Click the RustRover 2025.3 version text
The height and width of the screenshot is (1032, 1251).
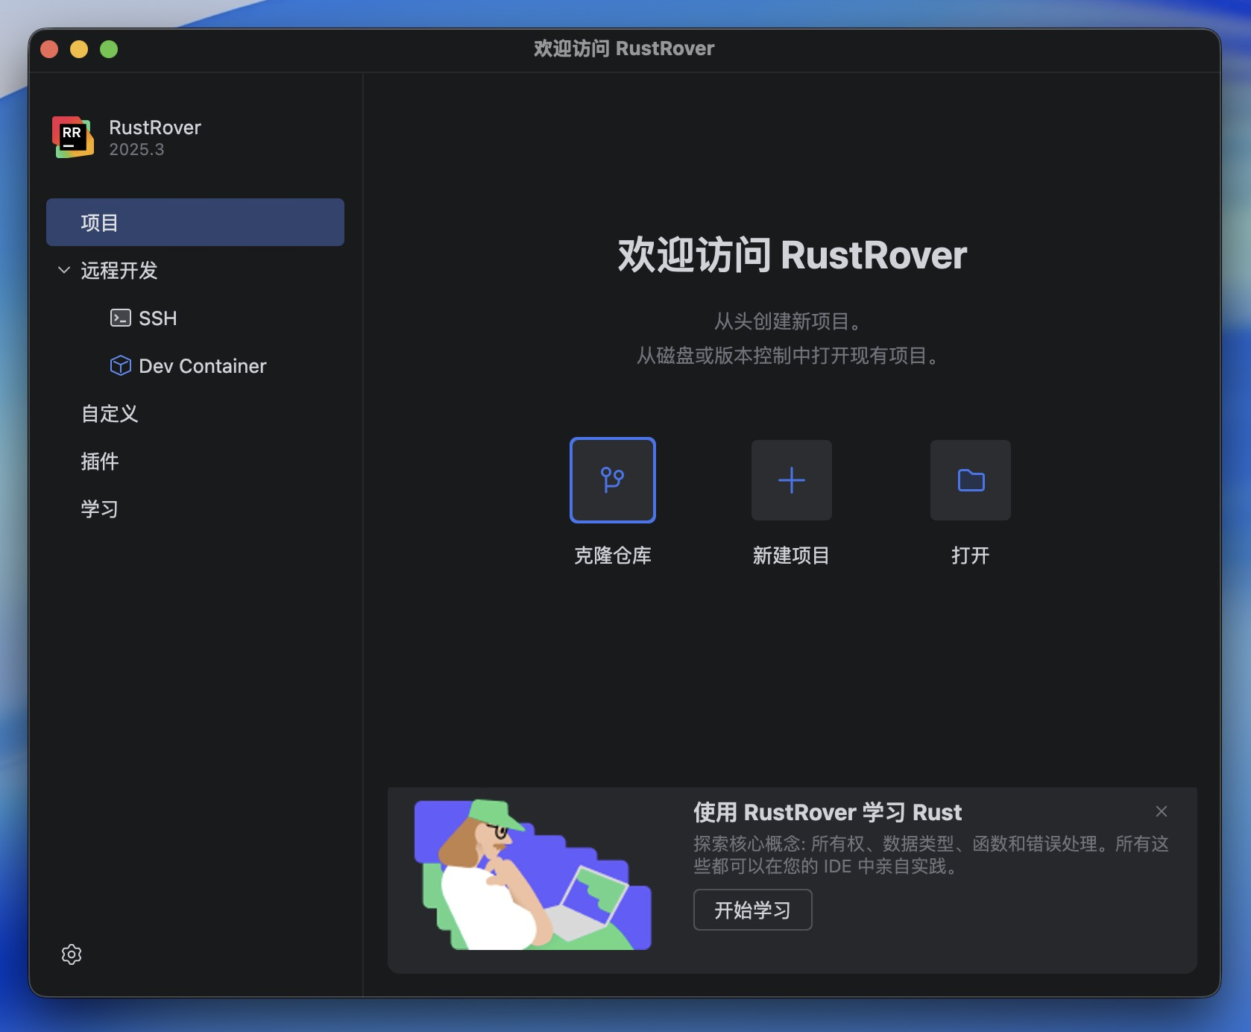pos(136,149)
